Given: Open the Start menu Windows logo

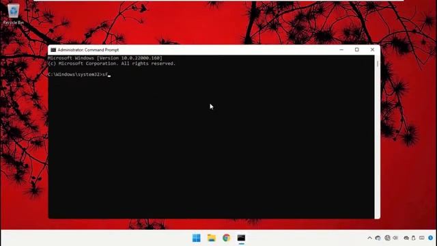Looking at the screenshot, I should (x=196, y=238).
